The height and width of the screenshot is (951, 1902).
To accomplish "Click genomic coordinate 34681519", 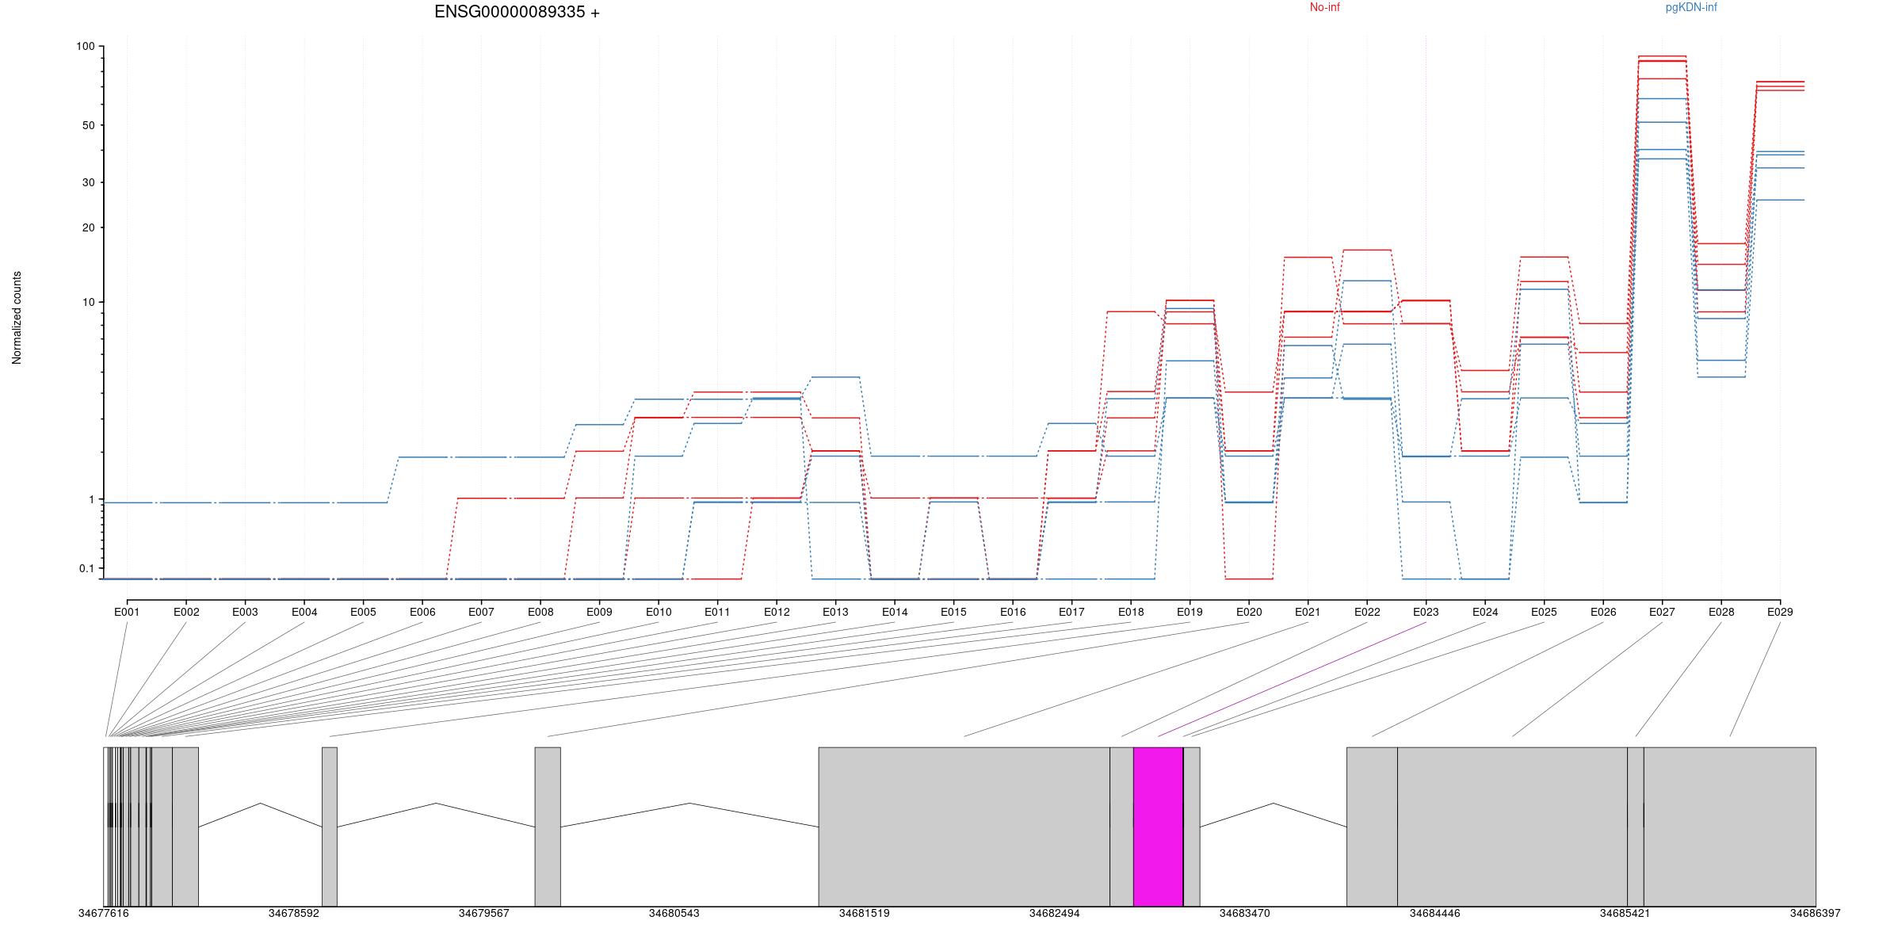I will pyautogui.click(x=865, y=913).
